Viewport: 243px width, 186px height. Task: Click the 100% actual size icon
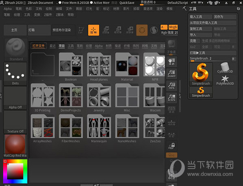pyautogui.click(x=171, y=86)
